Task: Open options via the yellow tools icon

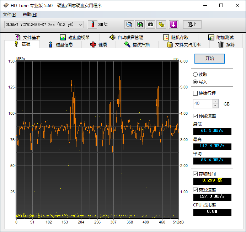Action: 161,25
